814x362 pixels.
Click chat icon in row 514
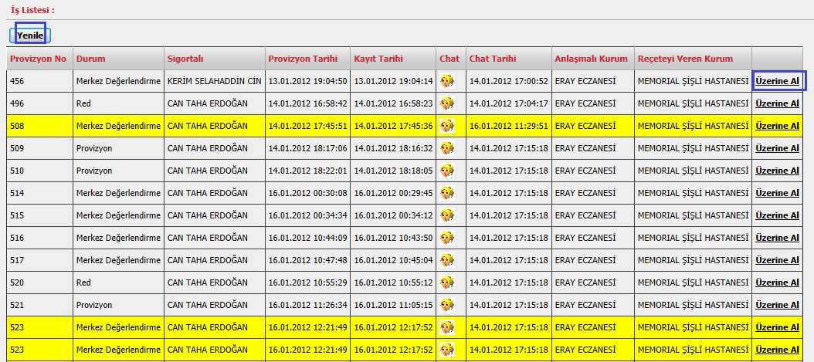447,193
